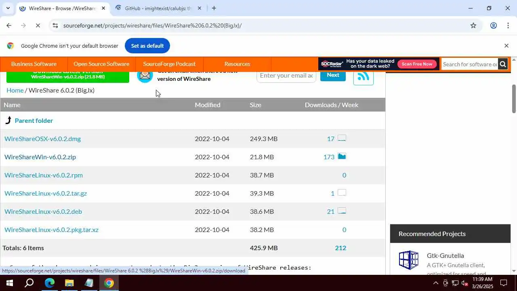Dismiss the default browser notification bar
The height and width of the screenshot is (291, 517).
(x=506, y=46)
